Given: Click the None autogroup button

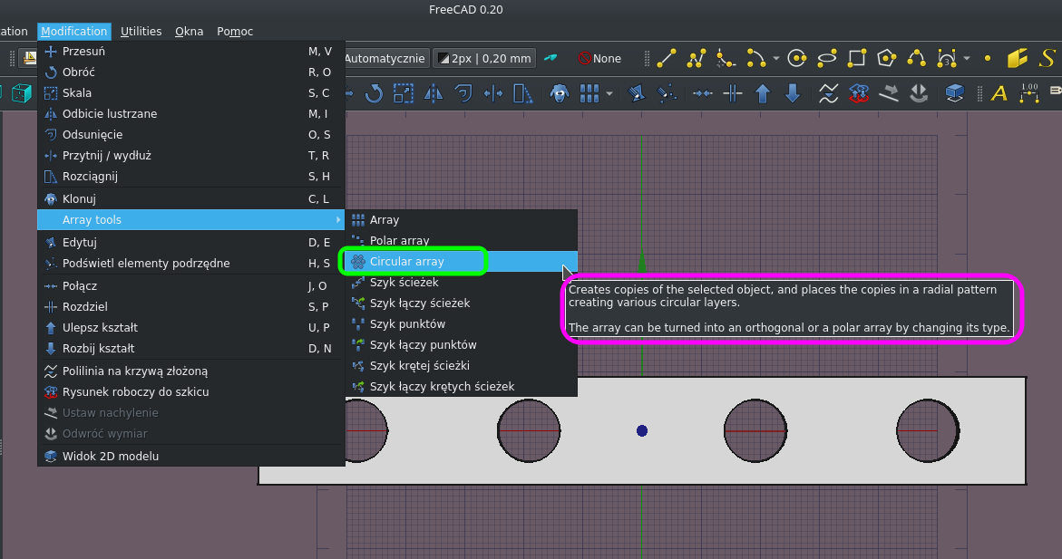Looking at the screenshot, I should tap(600, 57).
